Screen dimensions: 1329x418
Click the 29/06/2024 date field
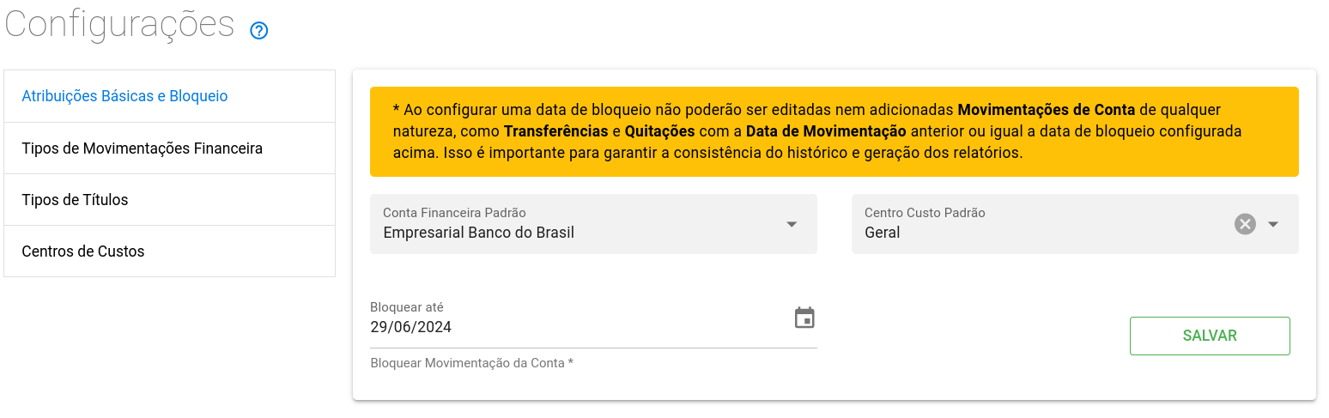(411, 327)
